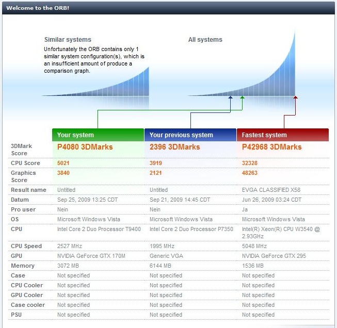Click date 'Jun 26, 2009 03:24 CDT'
The width and height of the screenshot is (337, 328).
271,200
